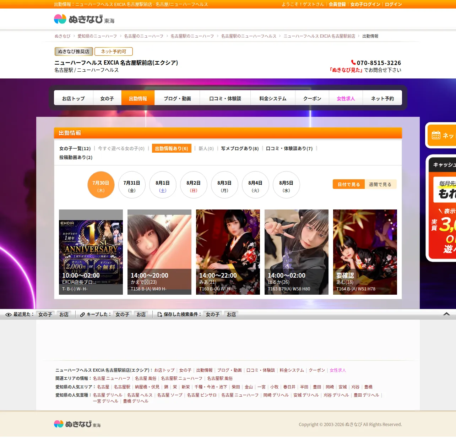Open the ブログ・動画 tab
This screenshot has width=456, height=447.
(177, 98)
